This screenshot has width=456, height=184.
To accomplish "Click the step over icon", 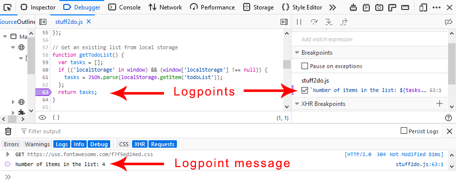I will [x=314, y=22].
